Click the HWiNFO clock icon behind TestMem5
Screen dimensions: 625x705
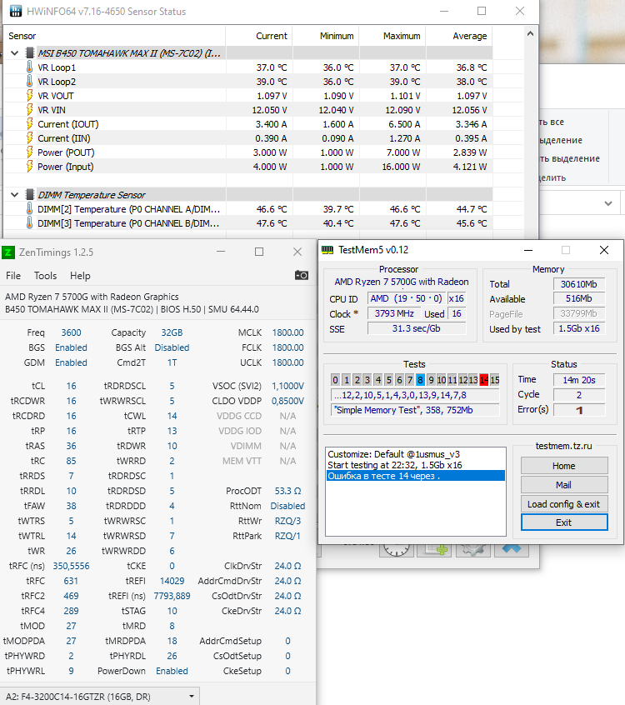[x=396, y=549]
